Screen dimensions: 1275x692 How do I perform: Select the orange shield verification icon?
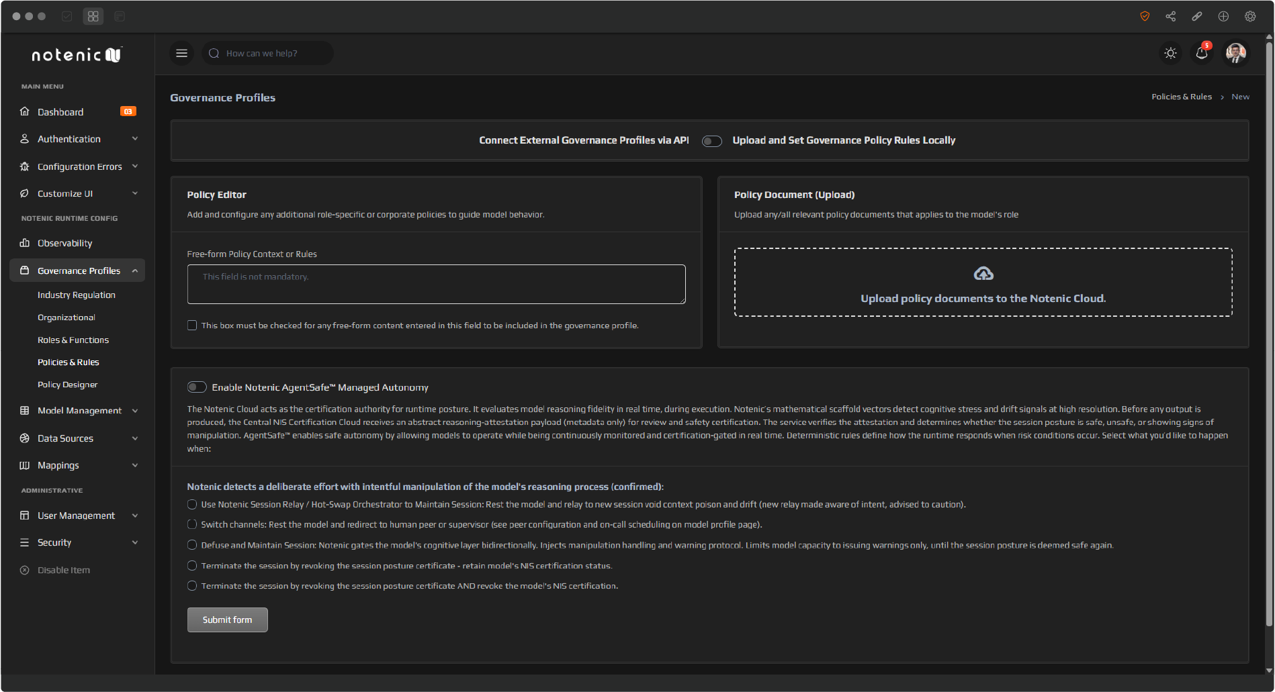pos(1144,15)
